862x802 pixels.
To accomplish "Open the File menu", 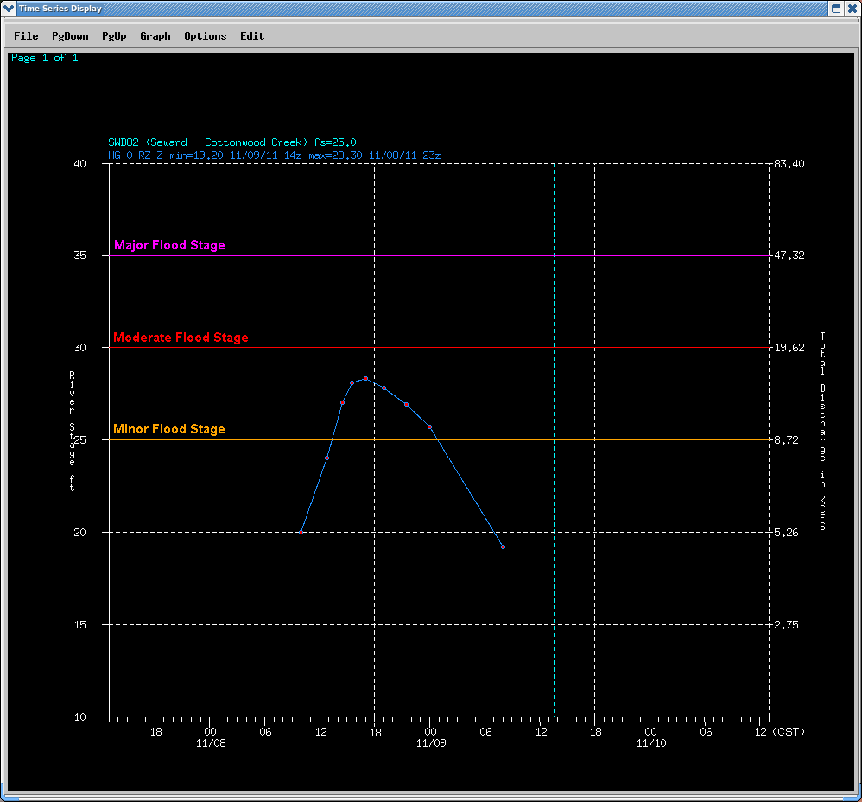I will click(26, 36).
